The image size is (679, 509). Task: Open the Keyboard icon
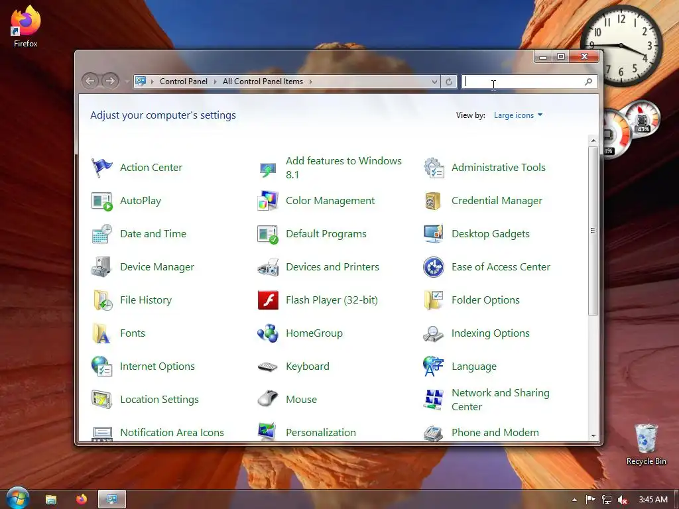pos(268,366)
